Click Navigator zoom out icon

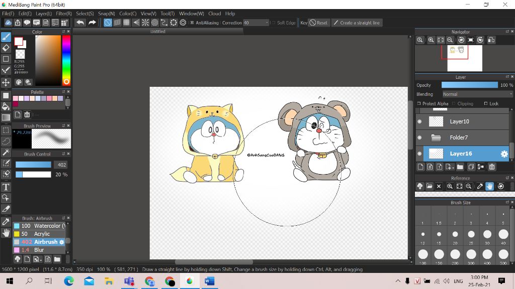(x=450, y=40)
